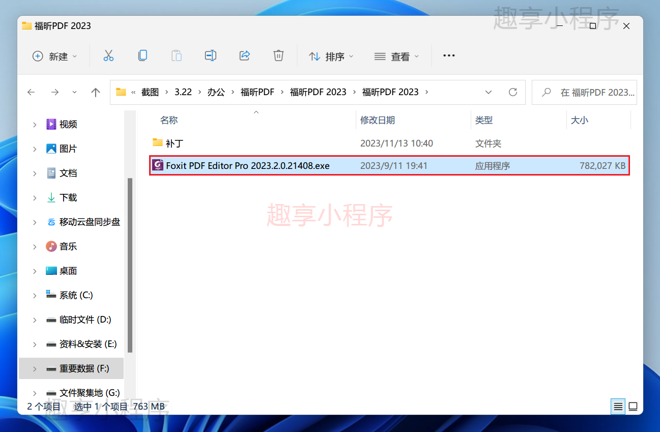Switch to details view icon in status bar
The width and height of the screenshot is (660, 432).
coord(618,407)
